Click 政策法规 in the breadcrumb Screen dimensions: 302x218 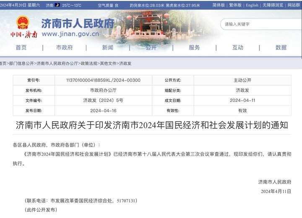click(89, 64)
